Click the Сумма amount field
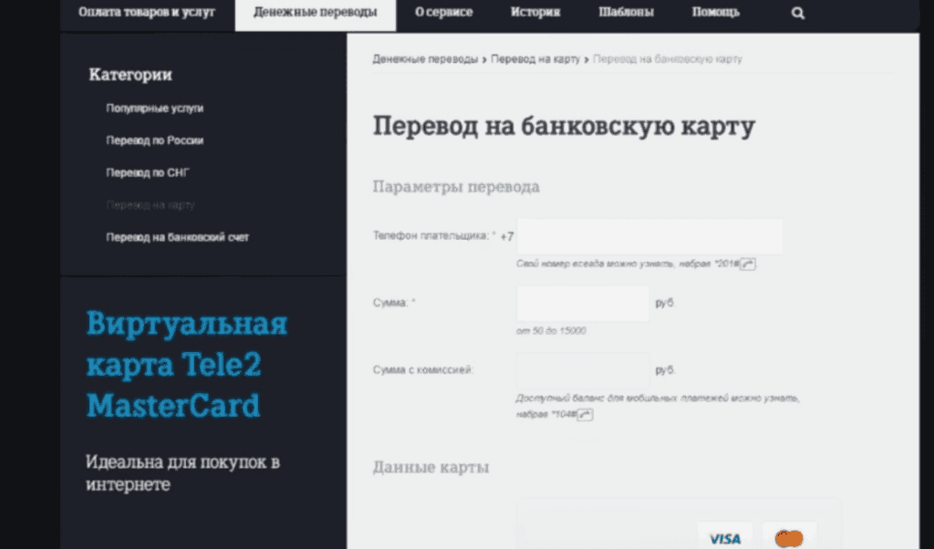 coord(581,303)
